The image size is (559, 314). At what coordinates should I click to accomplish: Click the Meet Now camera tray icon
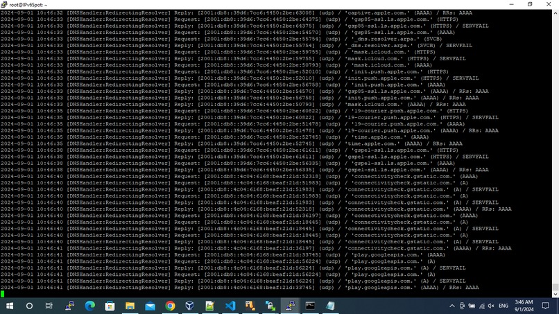pyautogui.click(x=462, y=306)
